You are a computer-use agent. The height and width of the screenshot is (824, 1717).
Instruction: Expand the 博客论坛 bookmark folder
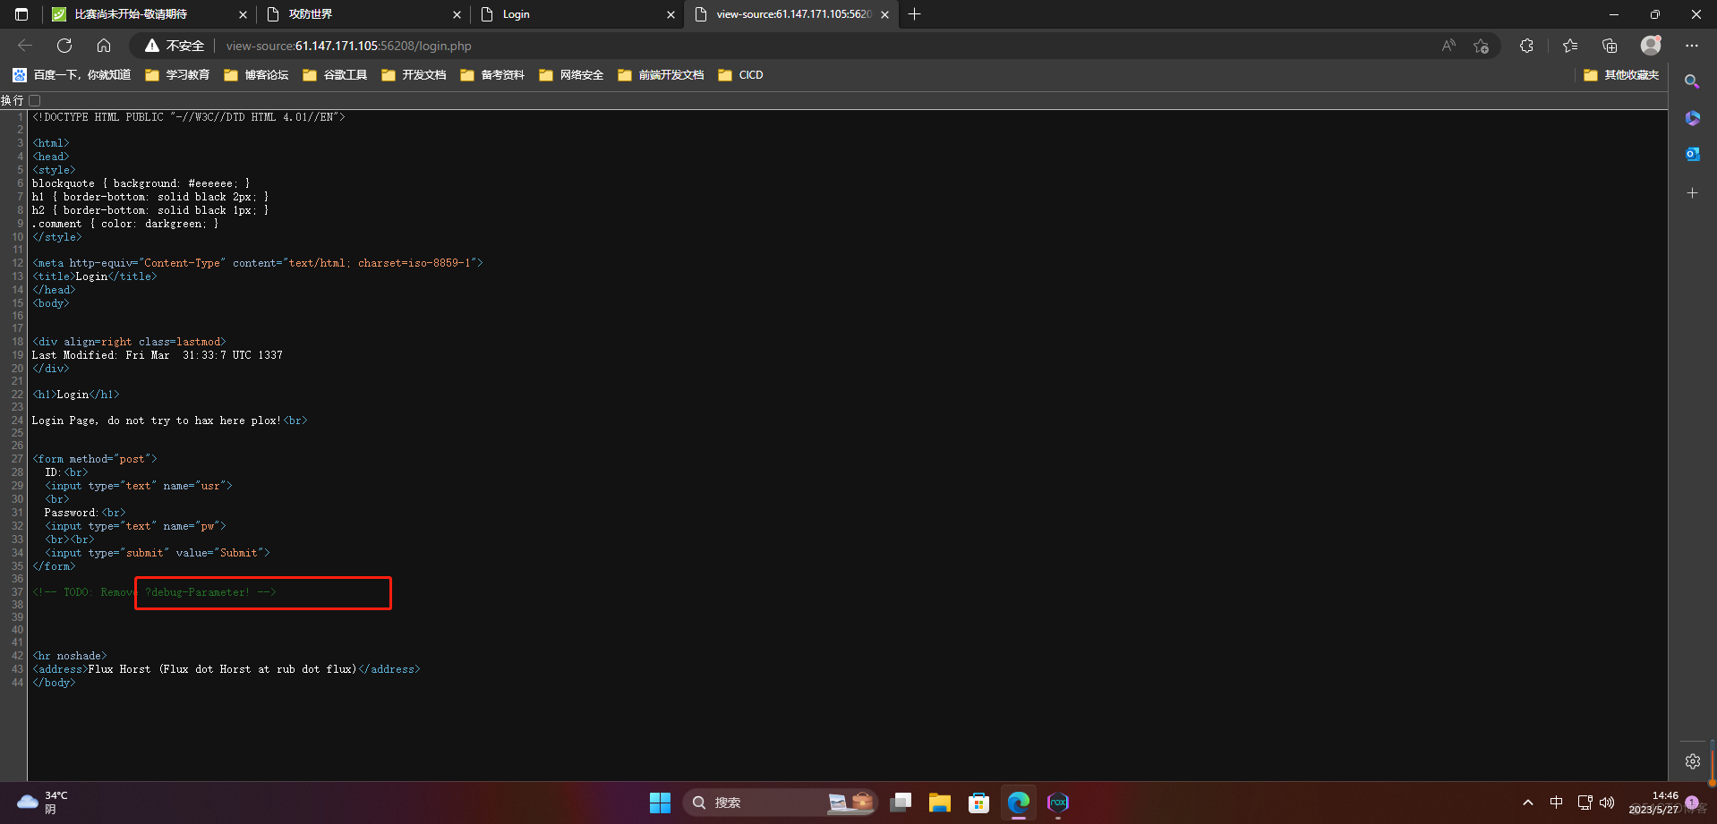click(256, 75)
